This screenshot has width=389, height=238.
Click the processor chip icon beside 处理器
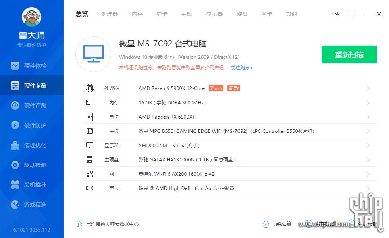point(90,88)
